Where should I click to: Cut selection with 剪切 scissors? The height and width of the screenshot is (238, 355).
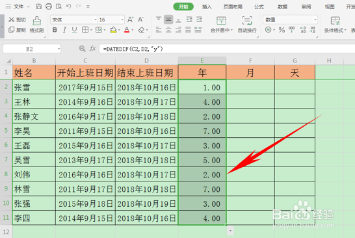[x=17, y=20]
